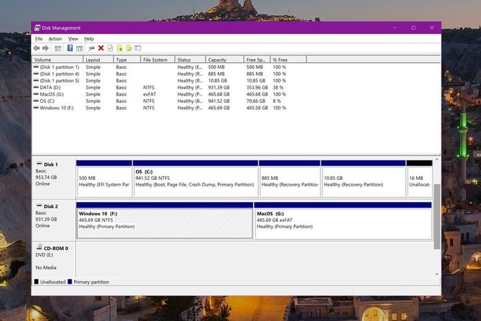Open the Action menu
The image size is (481, 321).
point(55,39)
